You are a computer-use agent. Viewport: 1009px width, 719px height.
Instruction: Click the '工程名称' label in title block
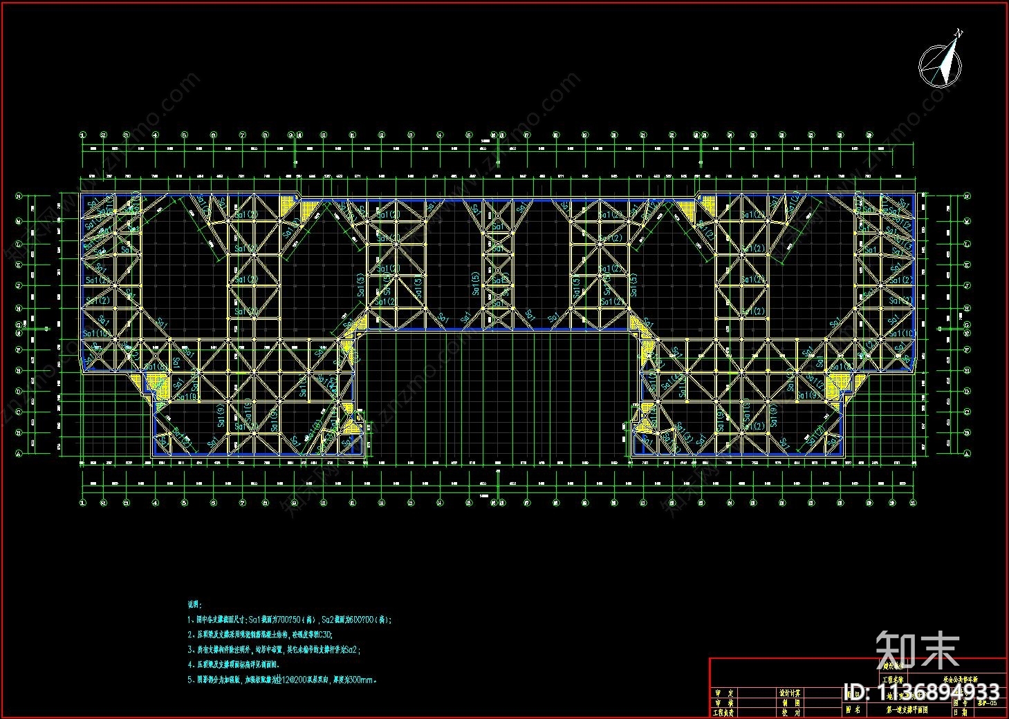(x=893, y=680)
